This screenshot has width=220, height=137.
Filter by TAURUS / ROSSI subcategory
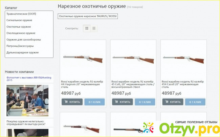click(88, 16)
